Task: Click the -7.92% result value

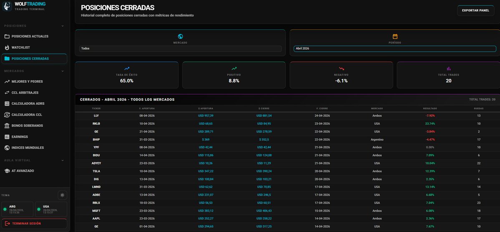Action: tap(430, 116)
